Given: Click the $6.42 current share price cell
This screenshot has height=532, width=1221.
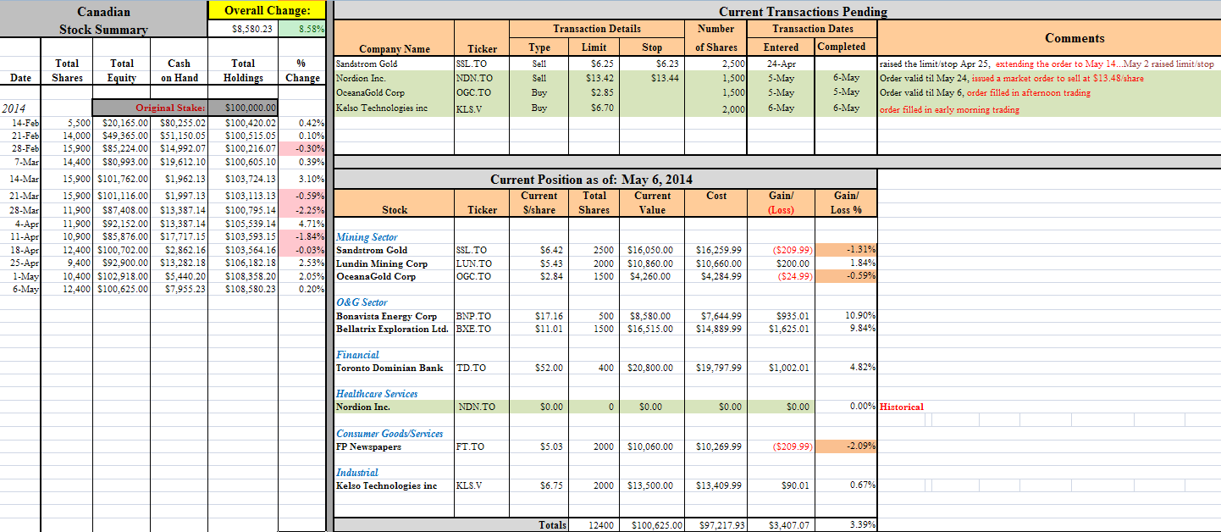Looking at the screenshot, I should click(x=539, y=250).
